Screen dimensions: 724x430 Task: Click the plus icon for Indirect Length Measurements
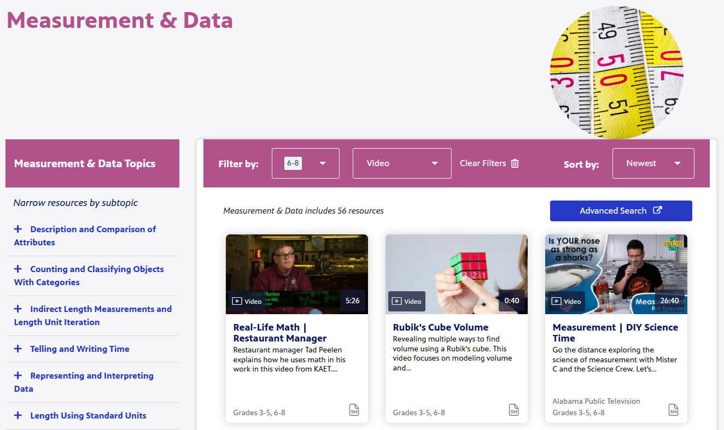click(x=18, y=309)
